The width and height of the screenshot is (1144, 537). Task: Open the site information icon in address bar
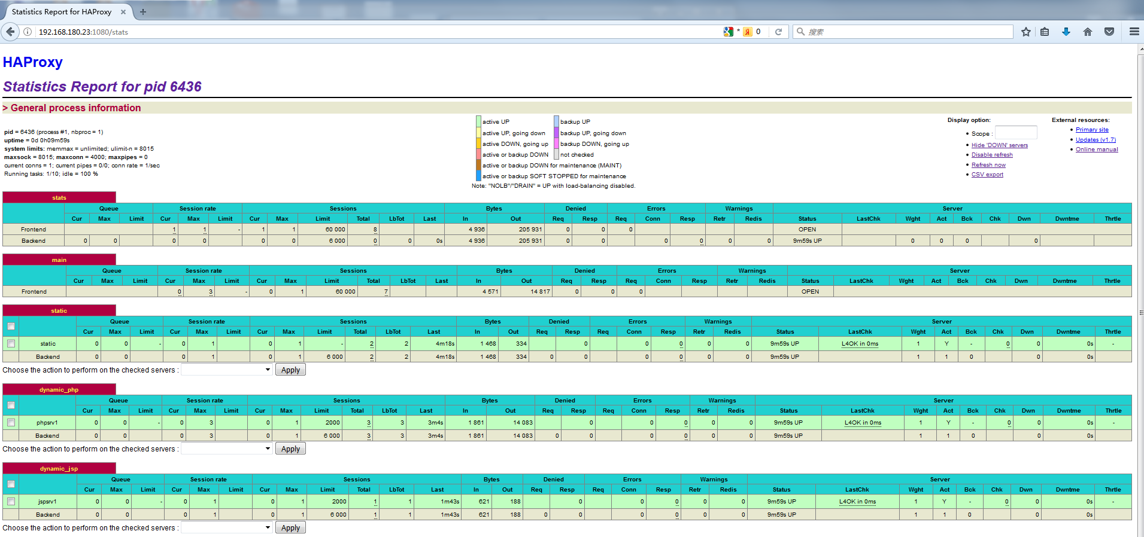(28, 32)
